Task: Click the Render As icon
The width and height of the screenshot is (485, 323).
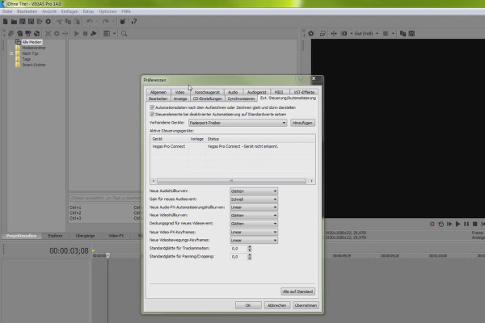Action: [x=40, y=21]
